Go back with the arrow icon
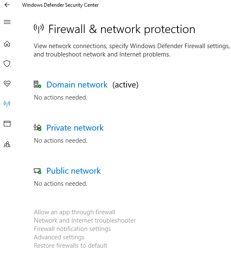This screenshot has width=231, height=254. [7, 5]
